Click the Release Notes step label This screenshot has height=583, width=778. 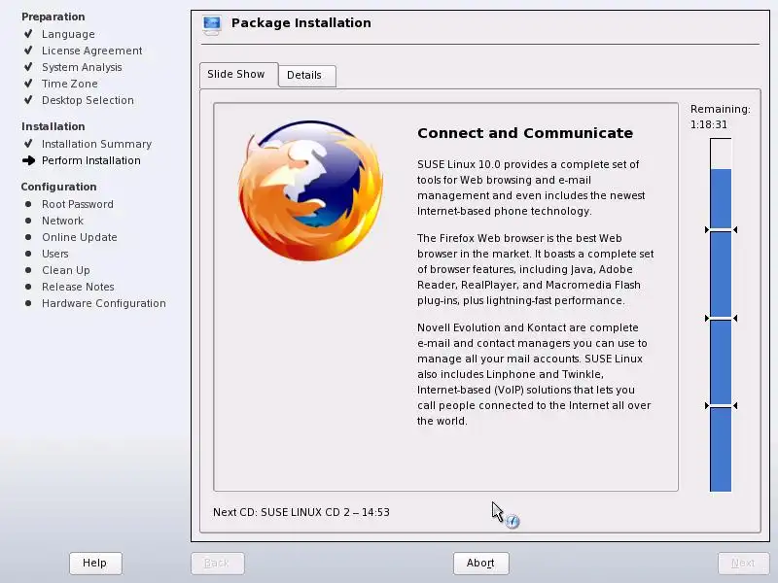[x=78, y=287]
